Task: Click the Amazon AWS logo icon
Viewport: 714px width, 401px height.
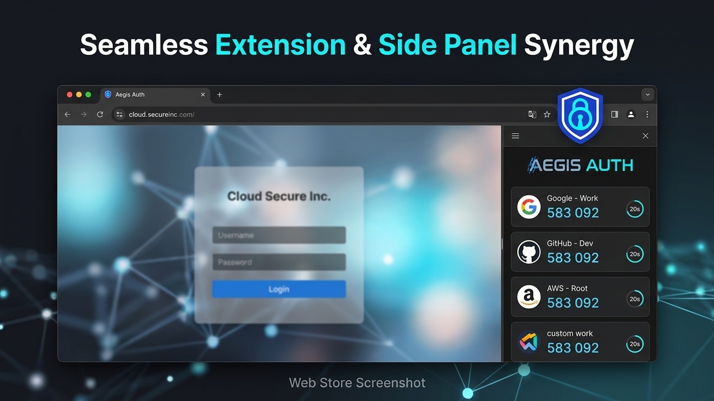Action: pos(529,297)
